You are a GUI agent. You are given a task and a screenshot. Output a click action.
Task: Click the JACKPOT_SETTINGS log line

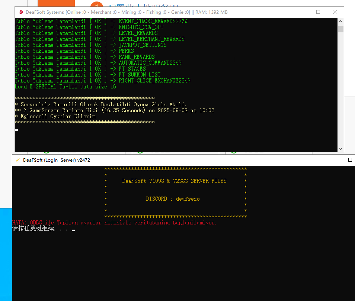90,45
